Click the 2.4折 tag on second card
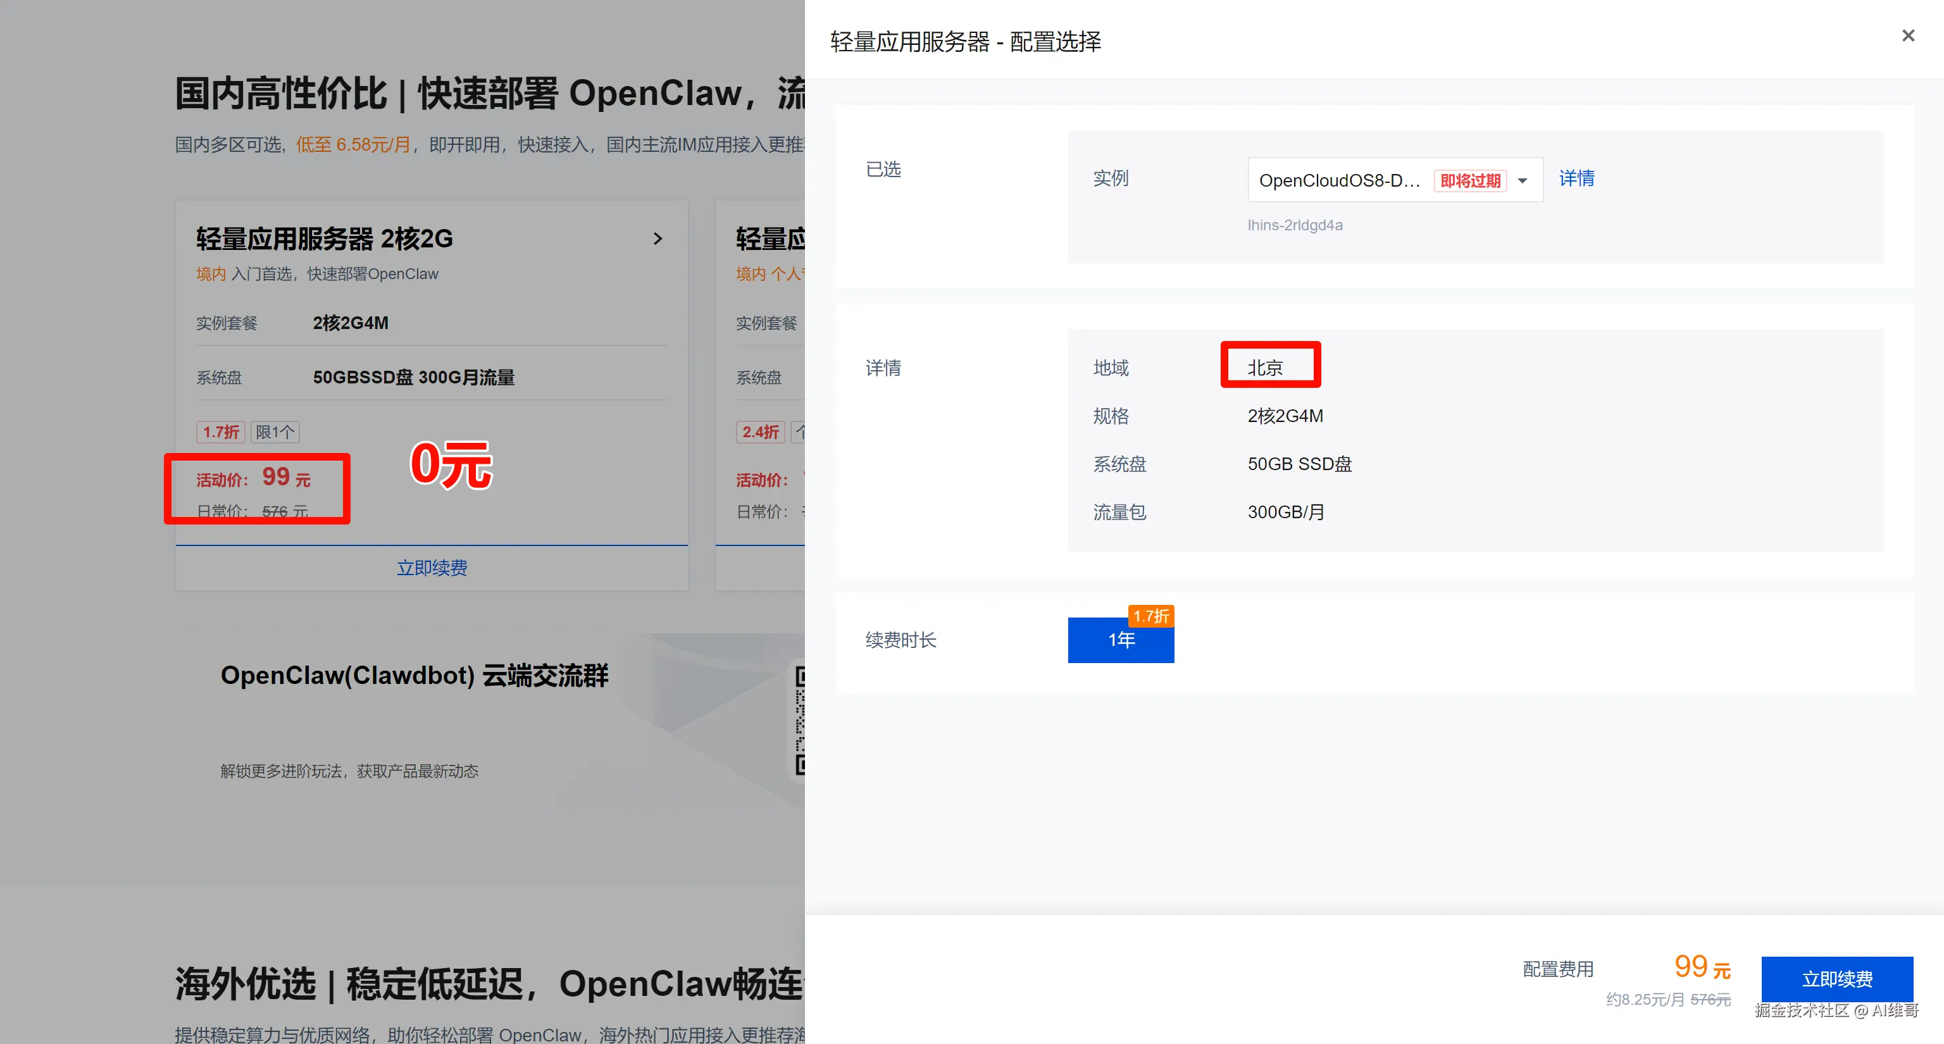 pyautogui.click(x=759, y=432)
